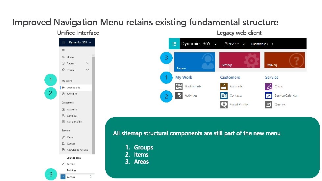Click the Queues icon in sidebar
Image resolution: width=322 pixels, height=181 pixels.
pos(63,144)
